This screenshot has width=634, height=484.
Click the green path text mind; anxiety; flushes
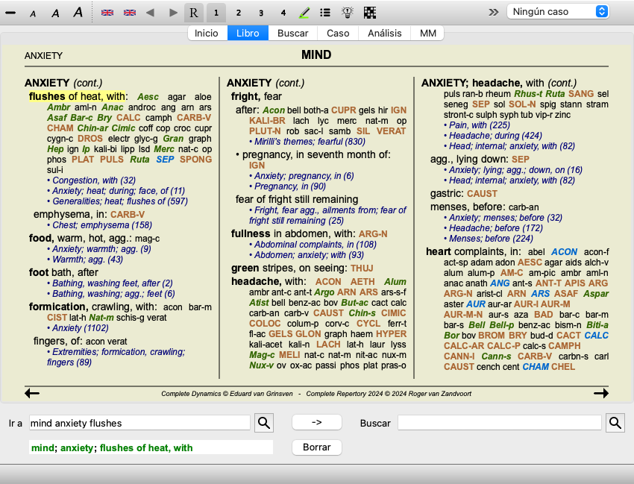point(112,448)
